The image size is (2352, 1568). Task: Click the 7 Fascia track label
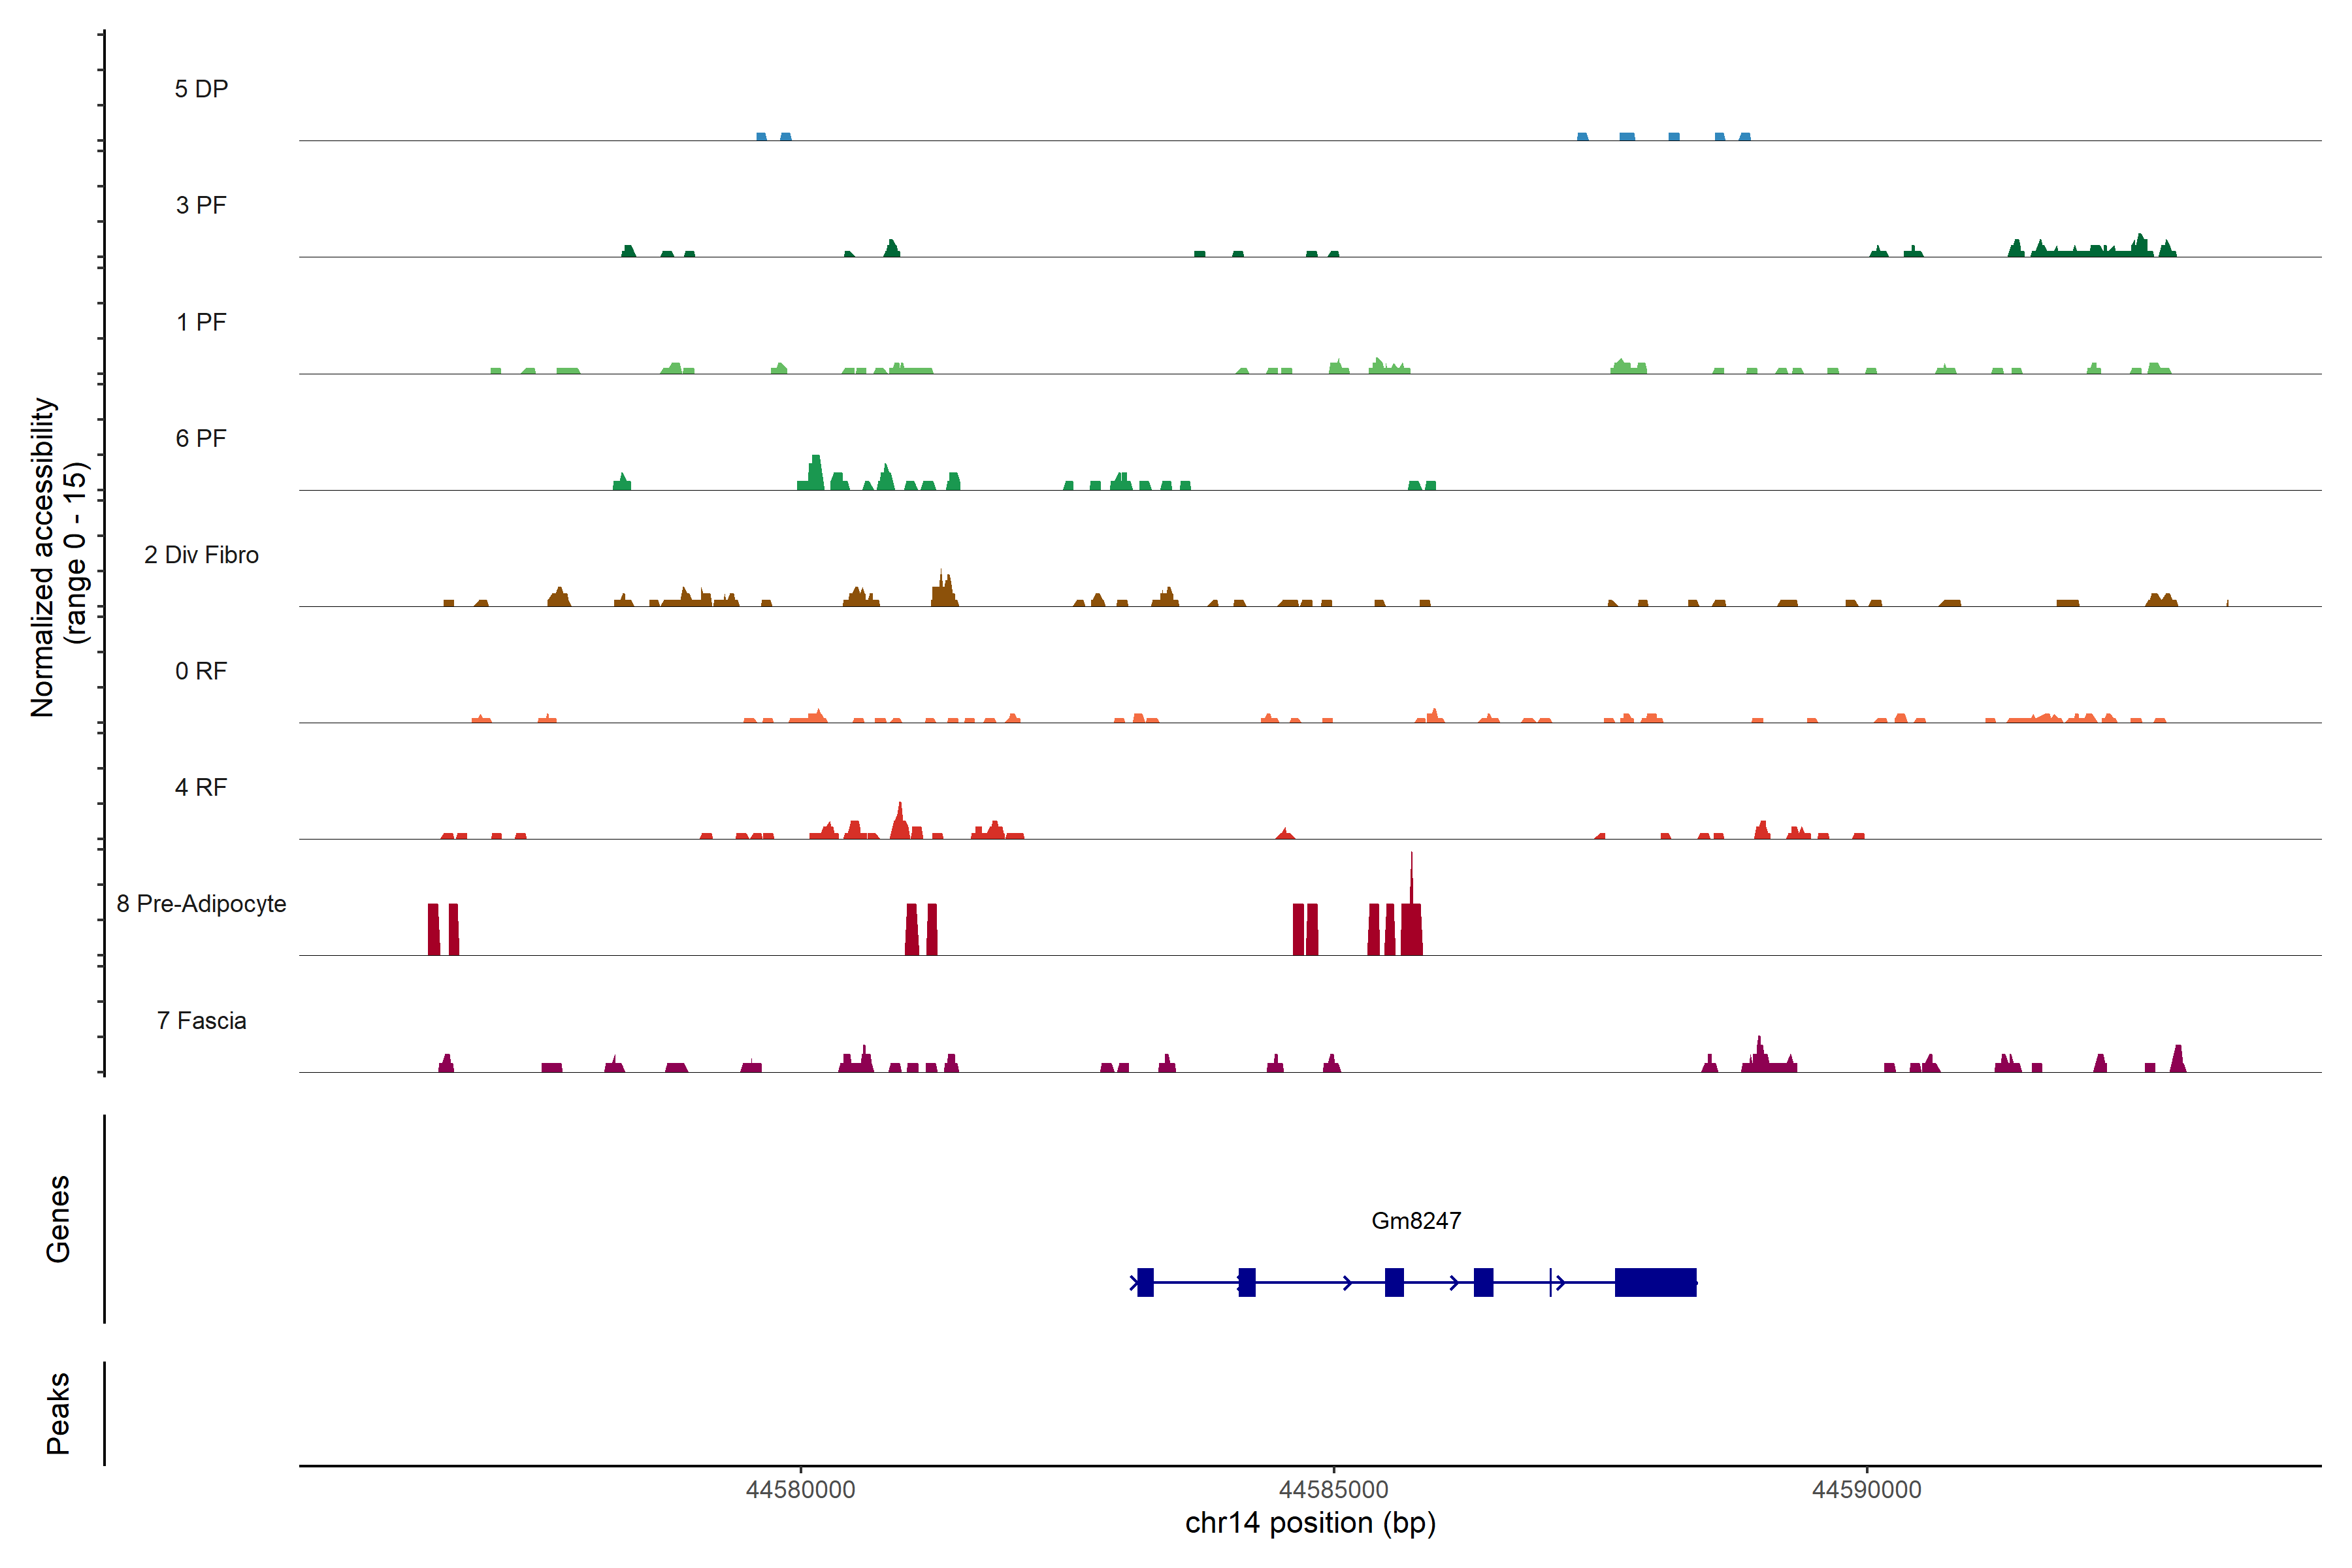[201, 1020]
